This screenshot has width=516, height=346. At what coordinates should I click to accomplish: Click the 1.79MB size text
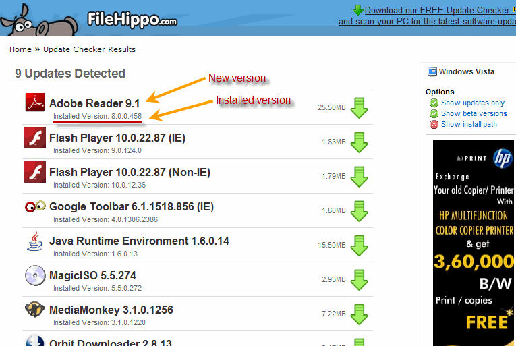[x=334, y=176]
